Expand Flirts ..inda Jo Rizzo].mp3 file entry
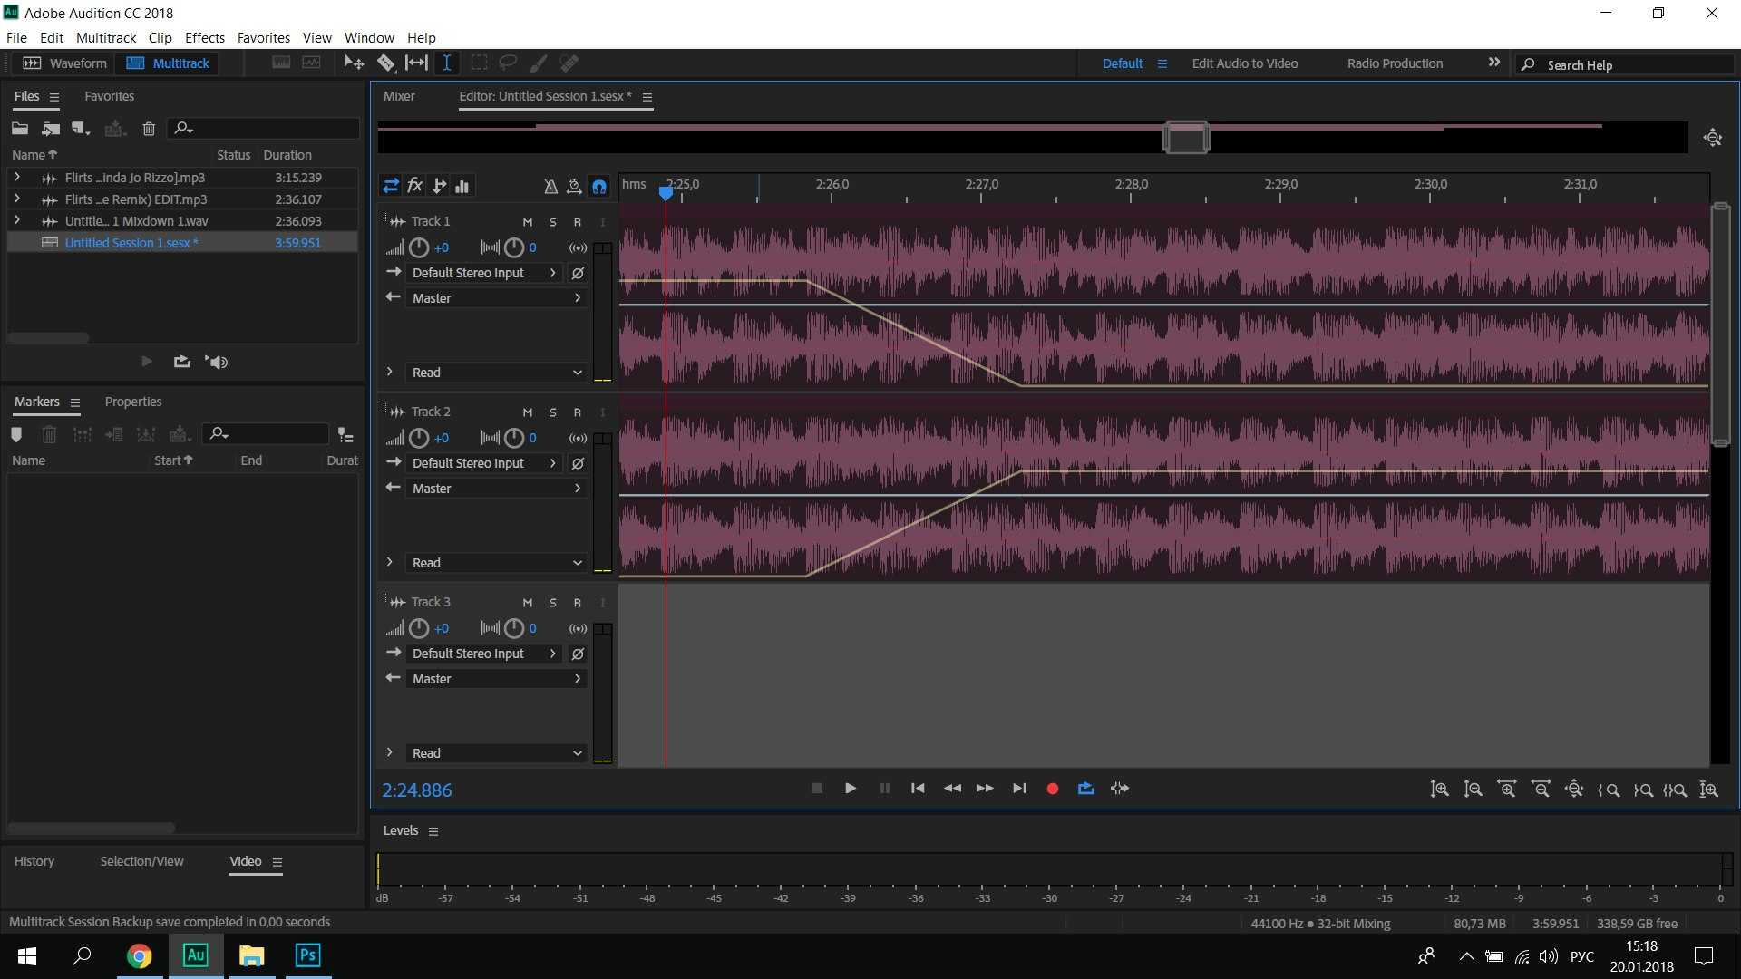The width and height of the screenshot is (1741, 979). (x=17, y=177)
